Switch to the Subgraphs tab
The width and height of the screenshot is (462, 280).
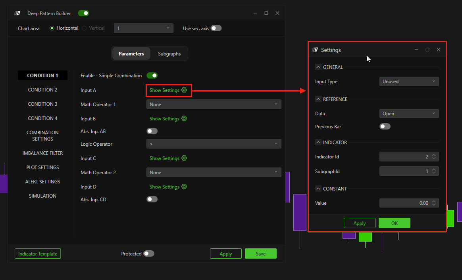pyautogui.click(x=169, y=54)
